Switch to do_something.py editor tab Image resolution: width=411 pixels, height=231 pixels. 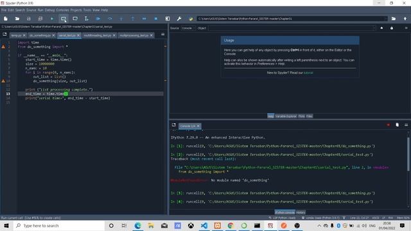pyautogui.click(x=40, y=35)
